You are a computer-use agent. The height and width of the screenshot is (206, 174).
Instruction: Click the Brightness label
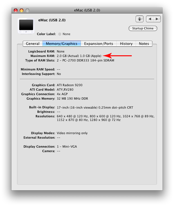pyautogui.click(x=46, y=112)
